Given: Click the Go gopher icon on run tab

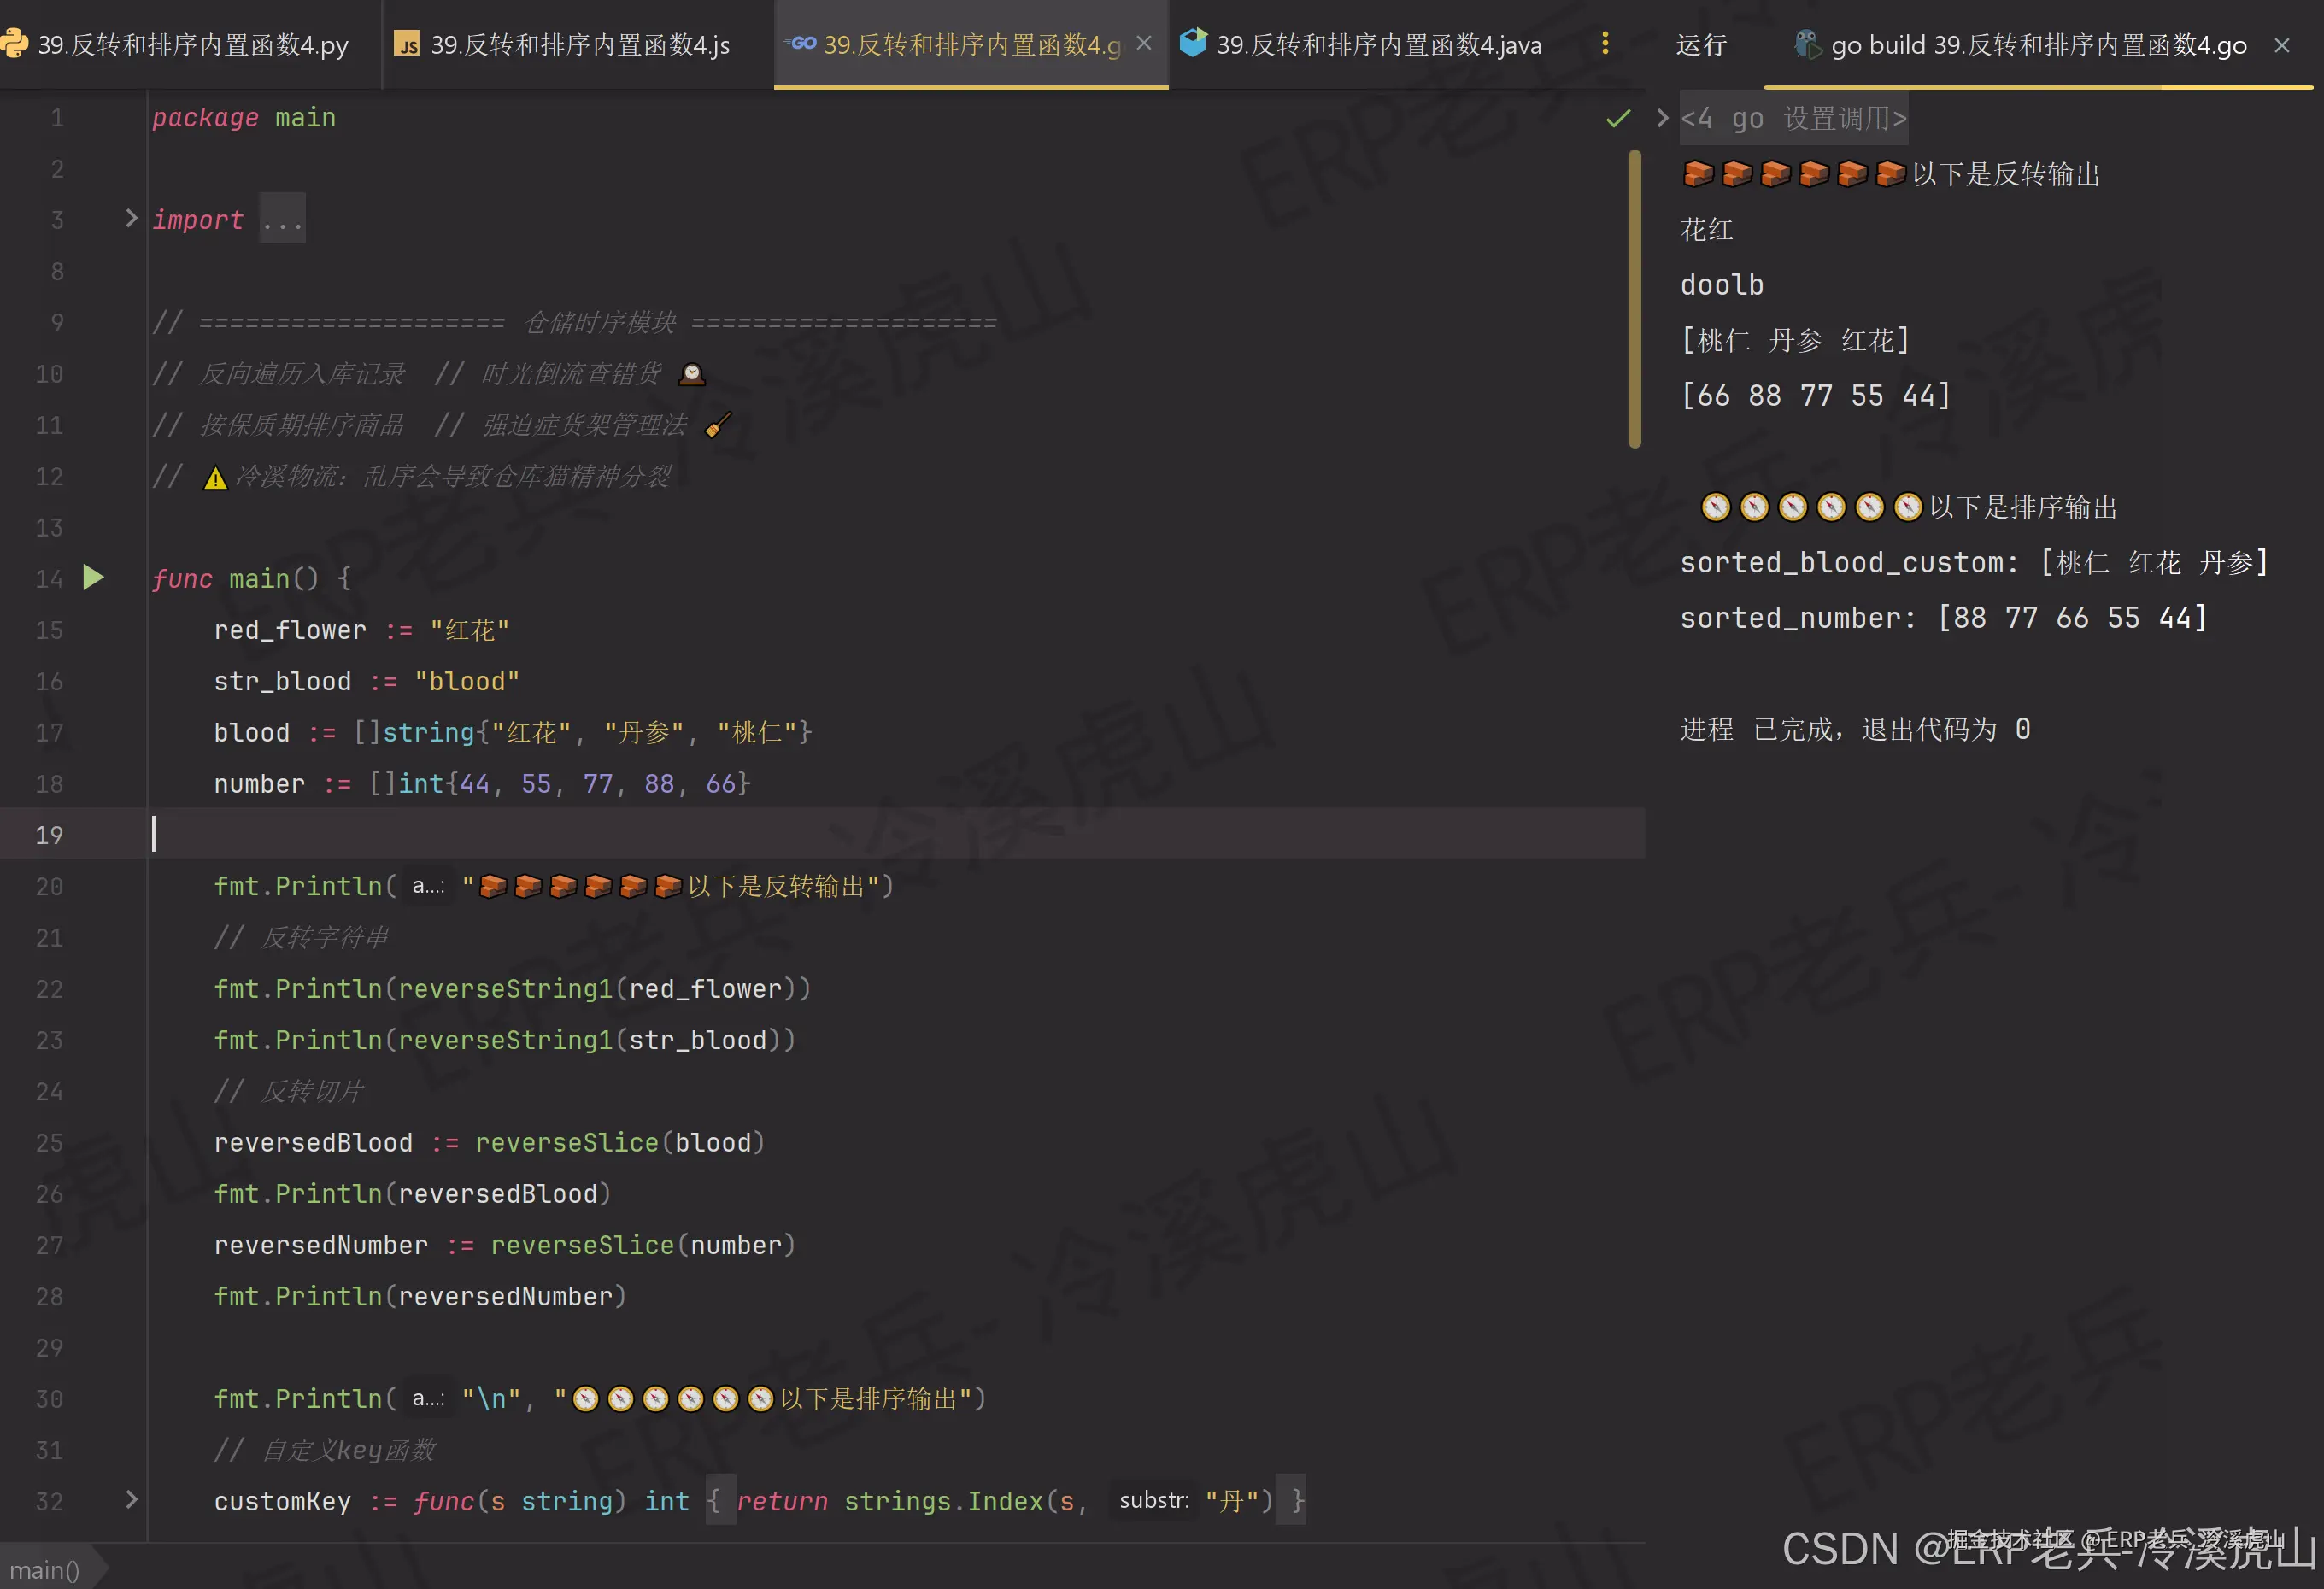Looking at the screenshot, I should tap(1806, 45).
